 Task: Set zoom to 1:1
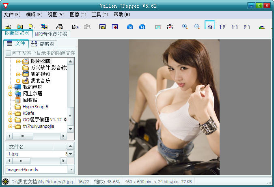(235, 27)
